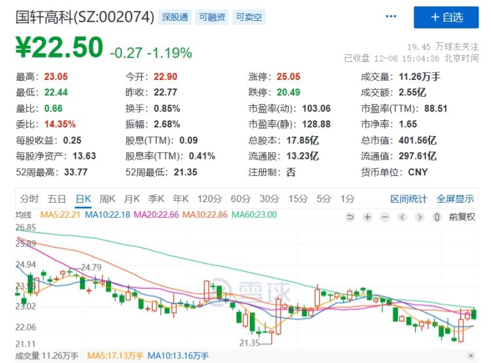Click the 市盈率(TTM) value 88.51
491x363 pixels.
435,109
